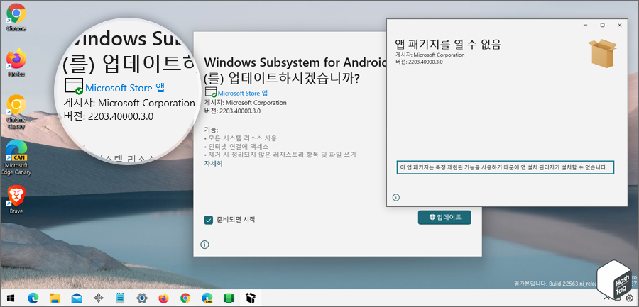639x307 pixels.
Task: Open the 자세히 link under capabilities
Action: [x=213, y=163]
